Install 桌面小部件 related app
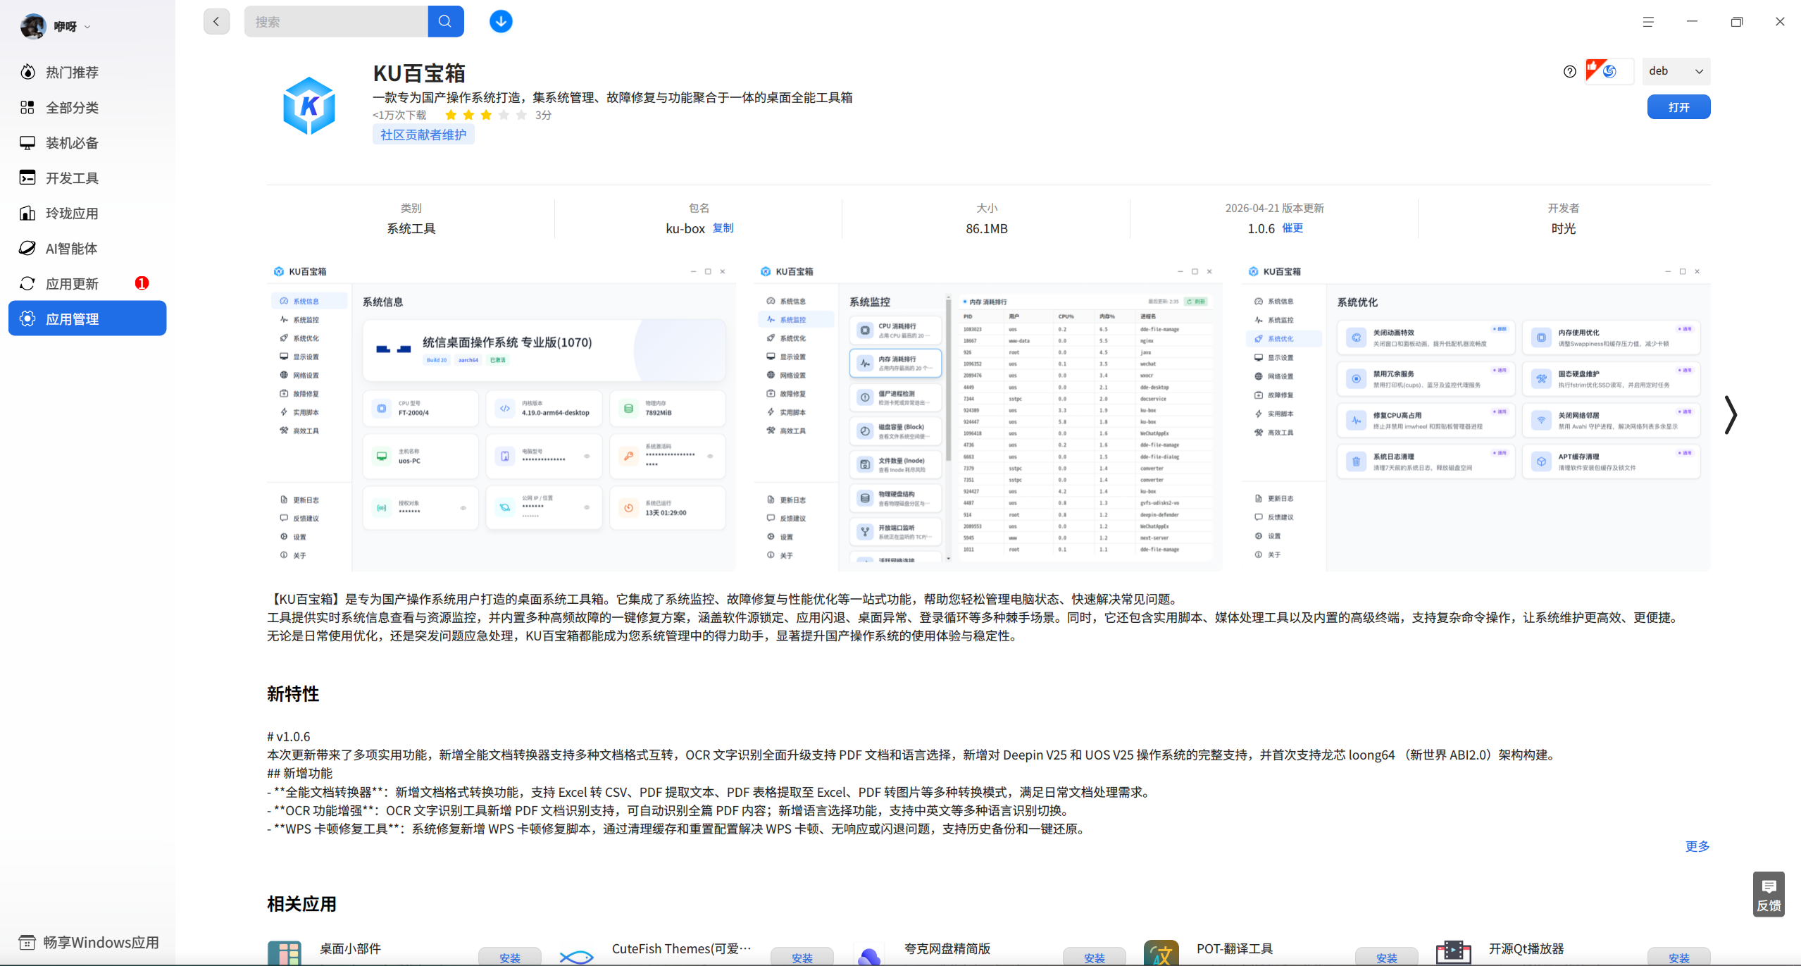 point(510,958)
